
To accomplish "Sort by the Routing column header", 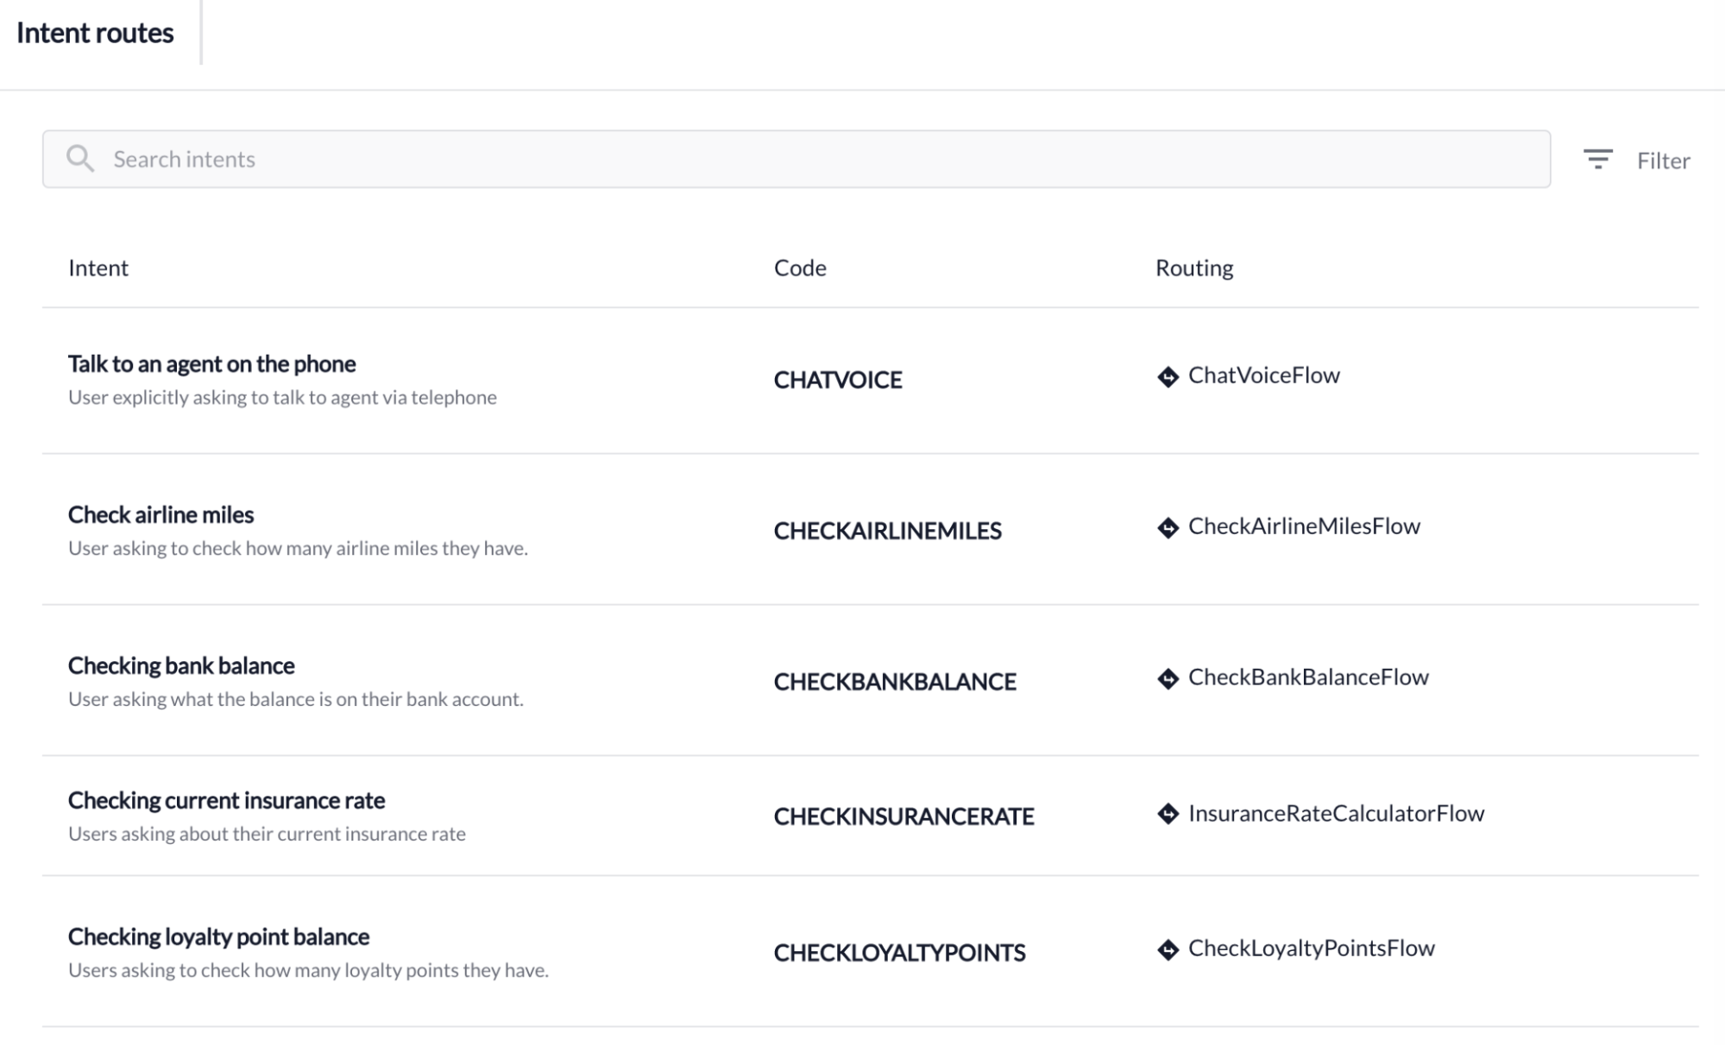I will click(1194, 268).
